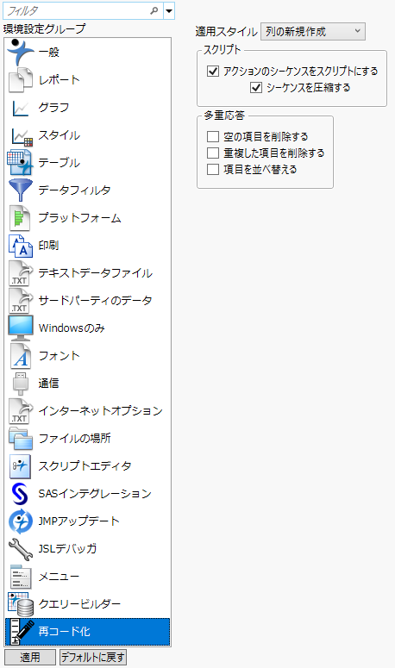This screenshot has height=668, width=395.
Task: Uncheck シーケンスを圧縮する checkbox
Action: click(x=256, y=87)
